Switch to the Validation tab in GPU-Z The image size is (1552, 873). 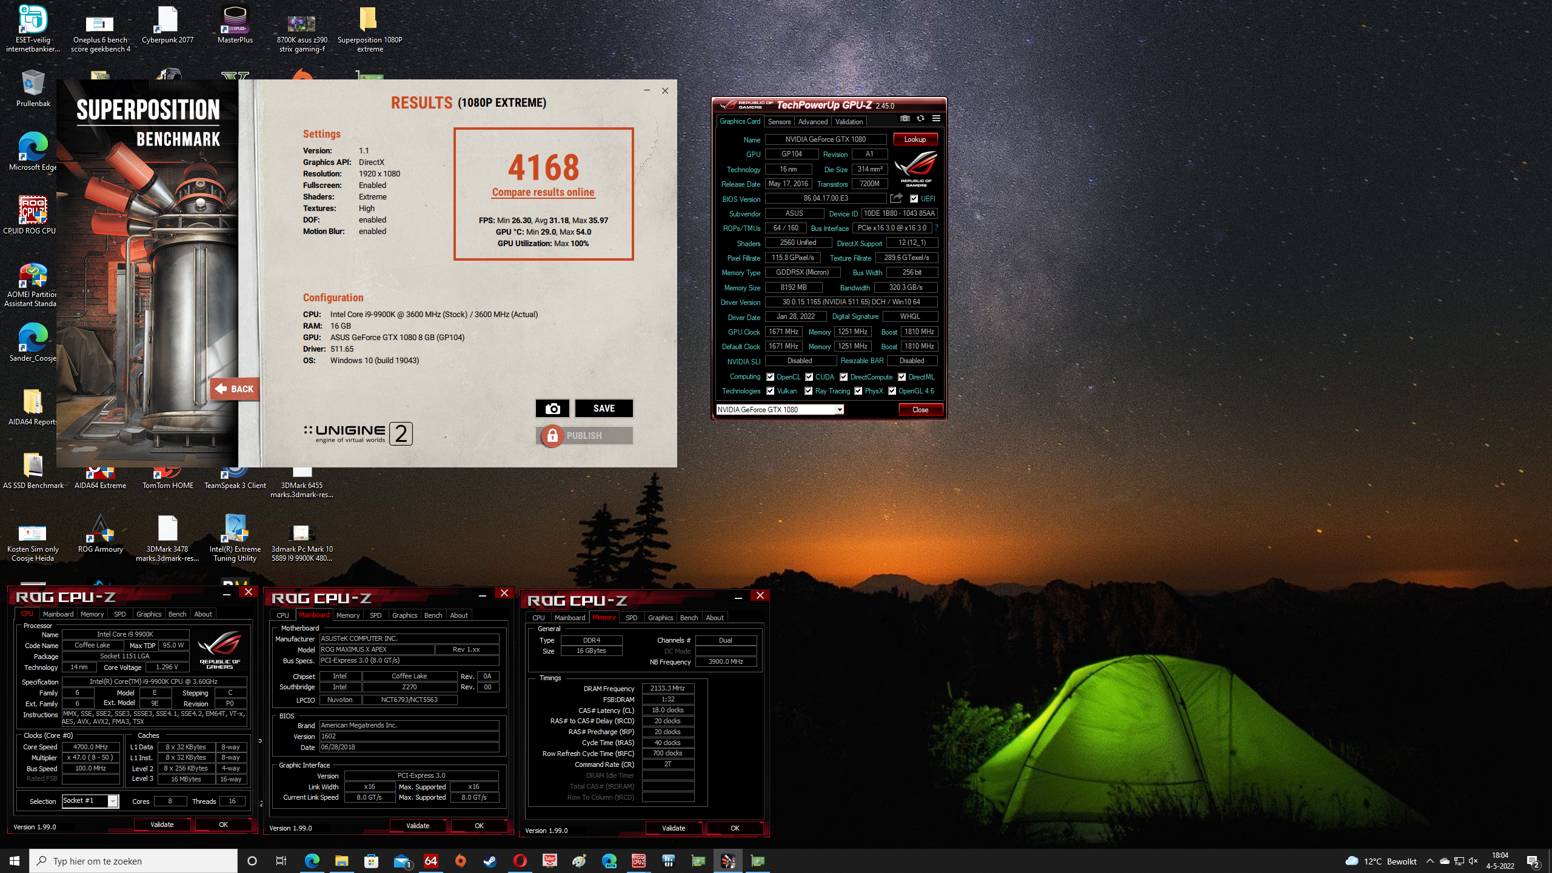pyautogui.click(x=849, y=122)
